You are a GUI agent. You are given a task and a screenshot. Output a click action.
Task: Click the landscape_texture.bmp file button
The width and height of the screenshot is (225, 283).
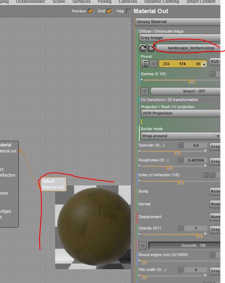pos(188,48)
